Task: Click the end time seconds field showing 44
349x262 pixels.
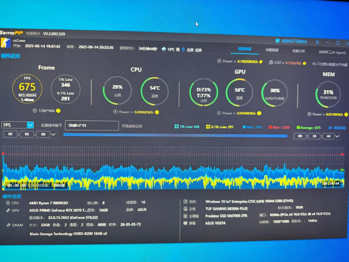Action: tap(328, 136)
